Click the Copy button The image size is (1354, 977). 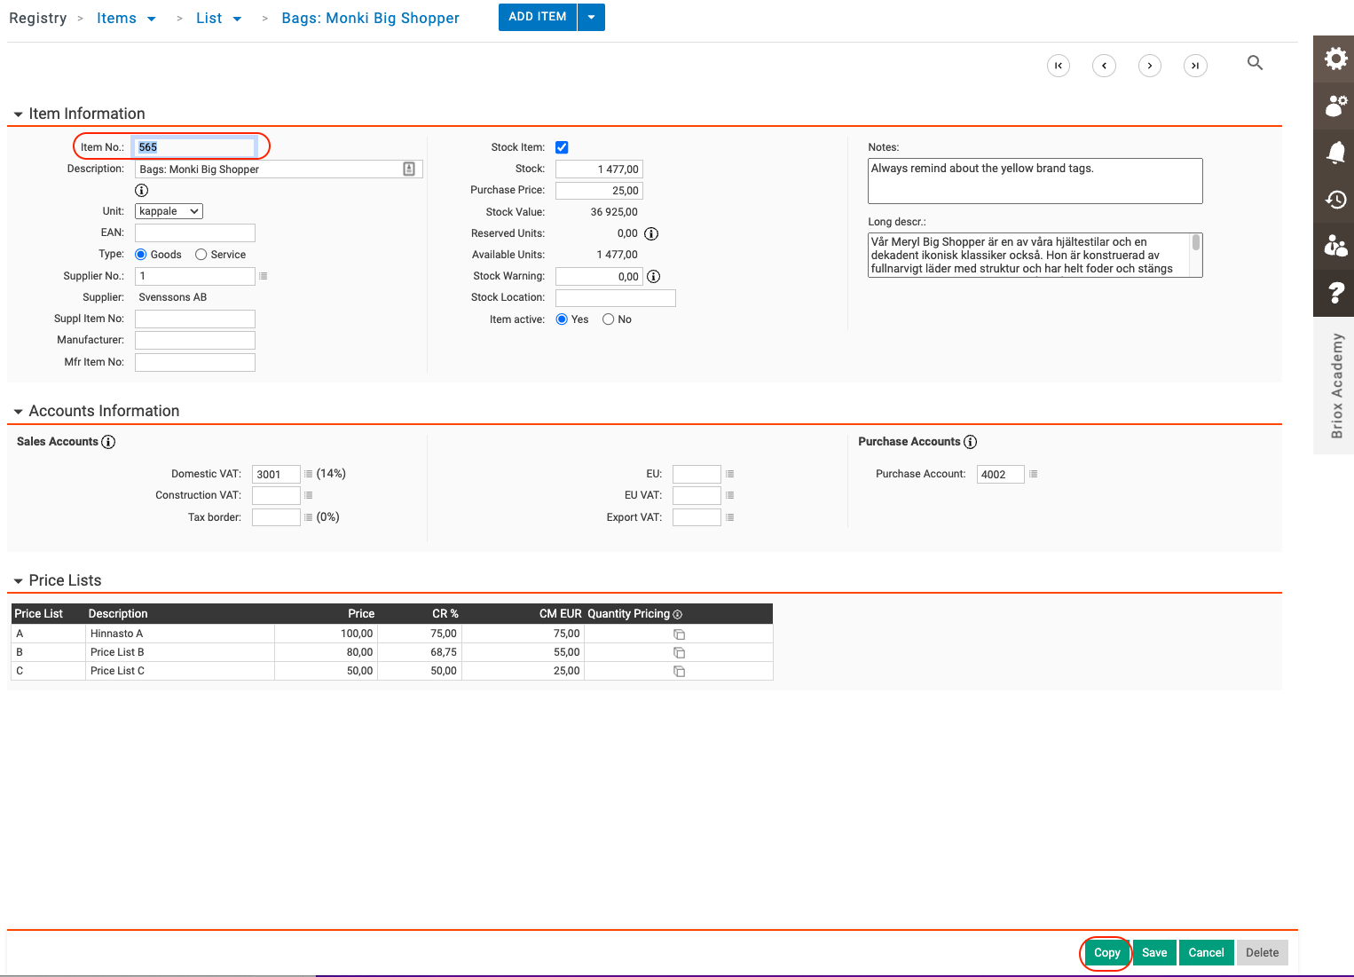coord(1106,953)
